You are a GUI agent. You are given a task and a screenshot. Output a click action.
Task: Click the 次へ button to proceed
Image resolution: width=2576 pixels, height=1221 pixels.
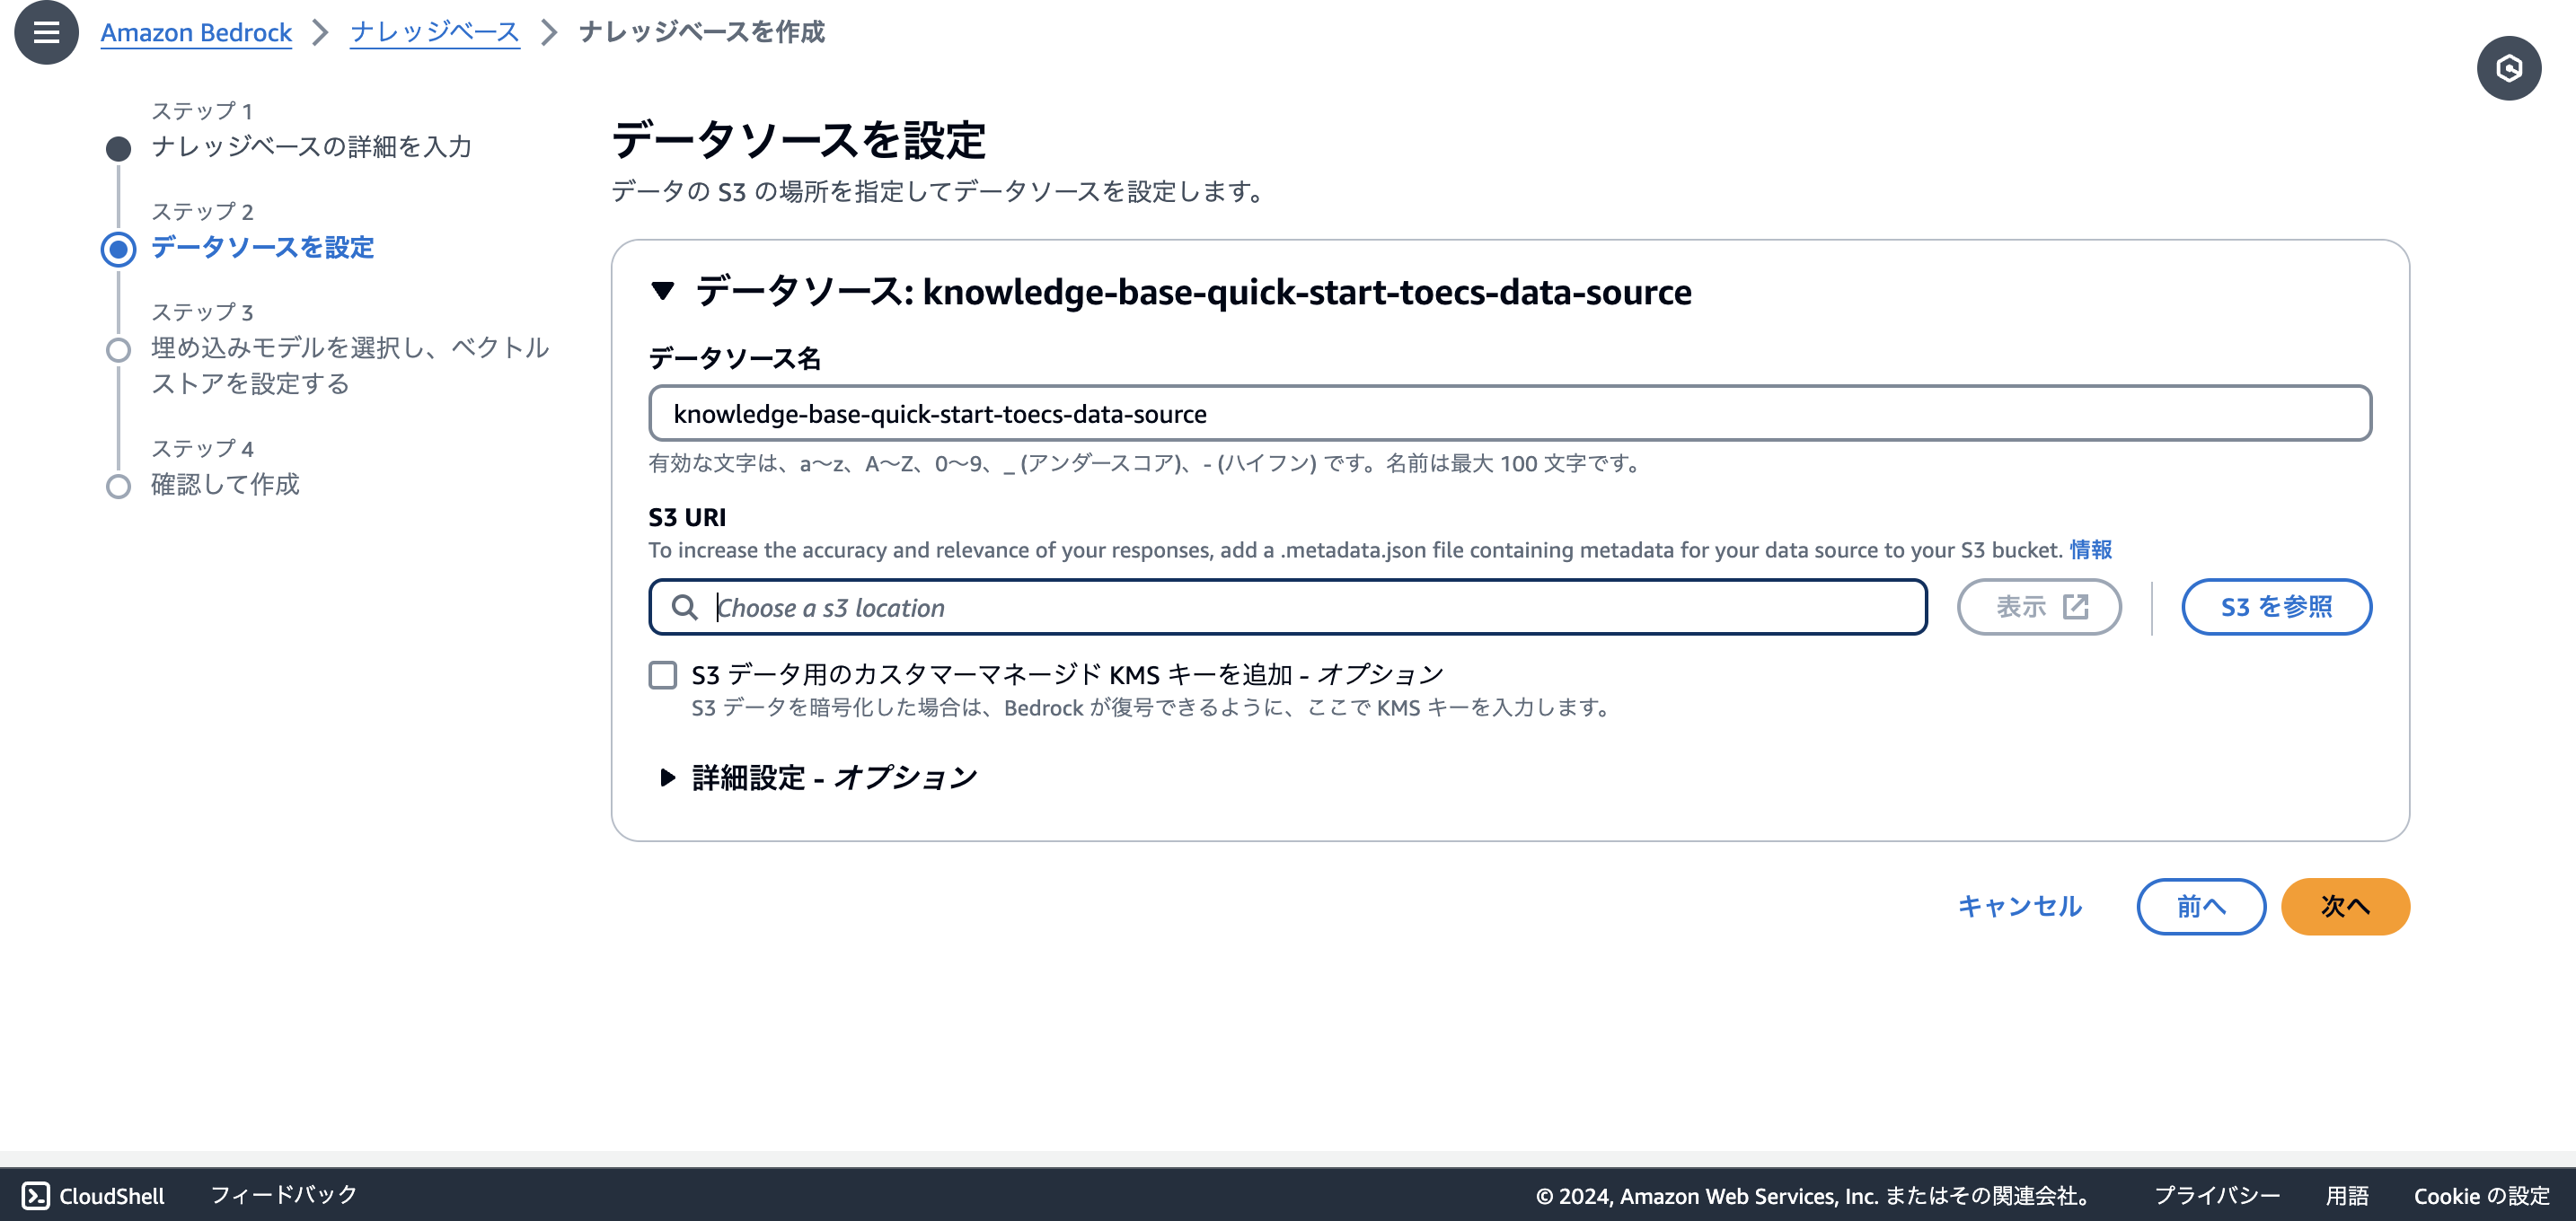pyautogui.click(x=2345, y=905)
